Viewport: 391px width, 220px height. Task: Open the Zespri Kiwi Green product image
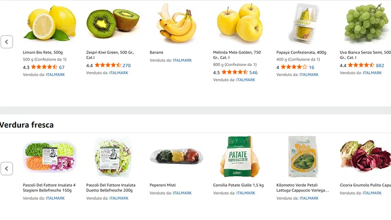[113, 24]
